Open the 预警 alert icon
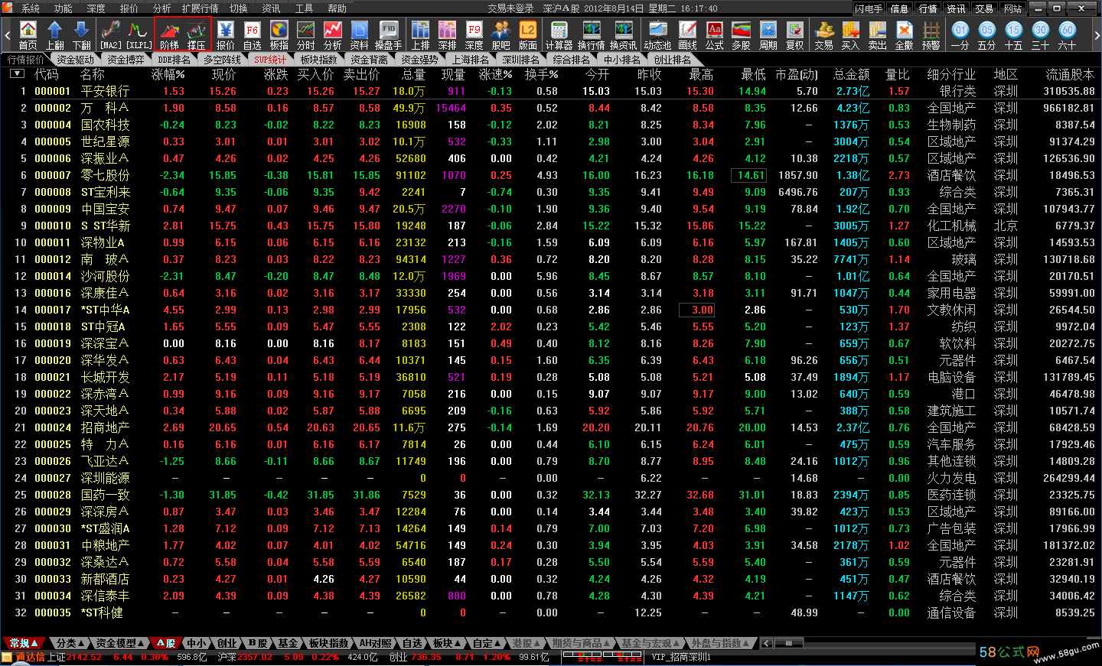This screenshot has width=1102, height=666. (x=931, y=35)
